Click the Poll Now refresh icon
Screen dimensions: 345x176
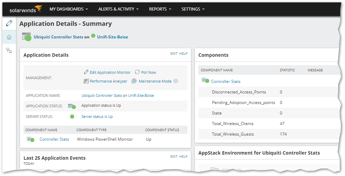137,72
